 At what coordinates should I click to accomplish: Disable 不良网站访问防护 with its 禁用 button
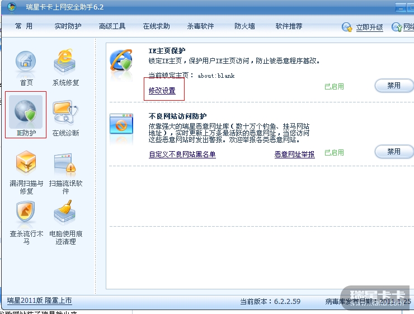(x=394, y=152)
